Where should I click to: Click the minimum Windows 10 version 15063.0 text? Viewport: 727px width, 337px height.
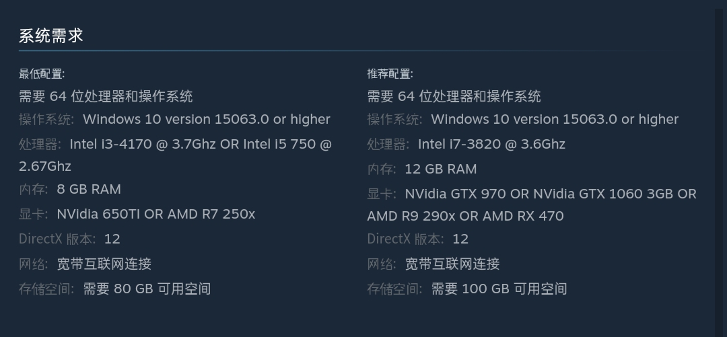click(x=207, y=119)
